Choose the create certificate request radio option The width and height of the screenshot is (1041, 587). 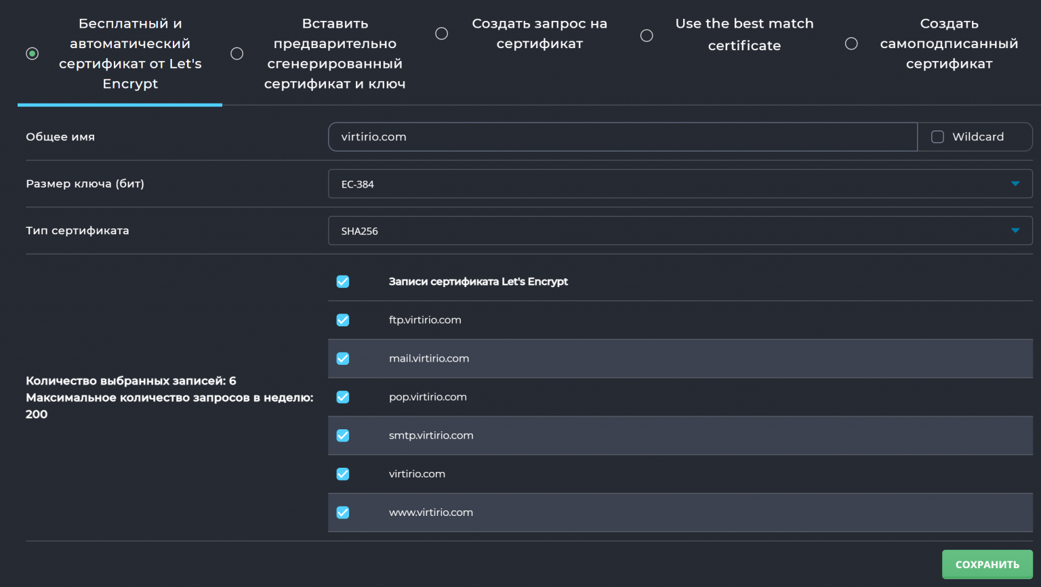[442, 34]
